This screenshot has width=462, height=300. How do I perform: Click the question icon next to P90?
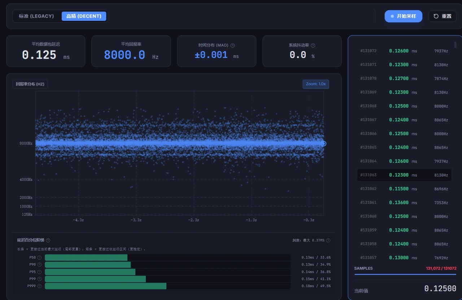click(x=39, y=265)
